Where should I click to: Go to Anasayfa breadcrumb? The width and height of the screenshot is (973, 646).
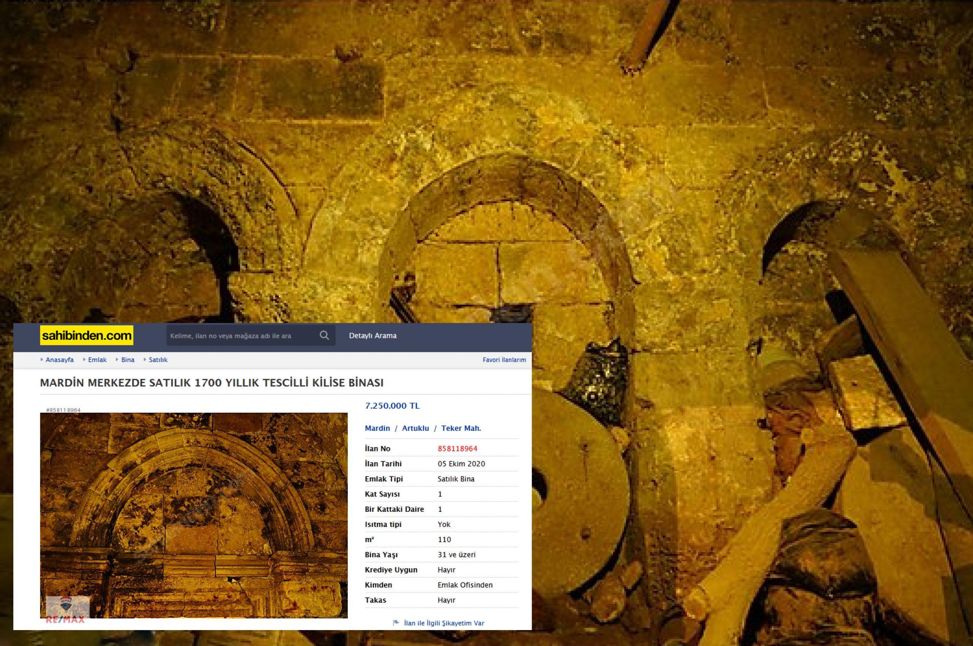(x=59, y=360)
